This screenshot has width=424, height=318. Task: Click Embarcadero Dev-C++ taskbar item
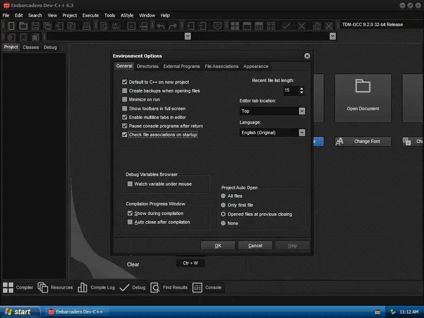77,312
